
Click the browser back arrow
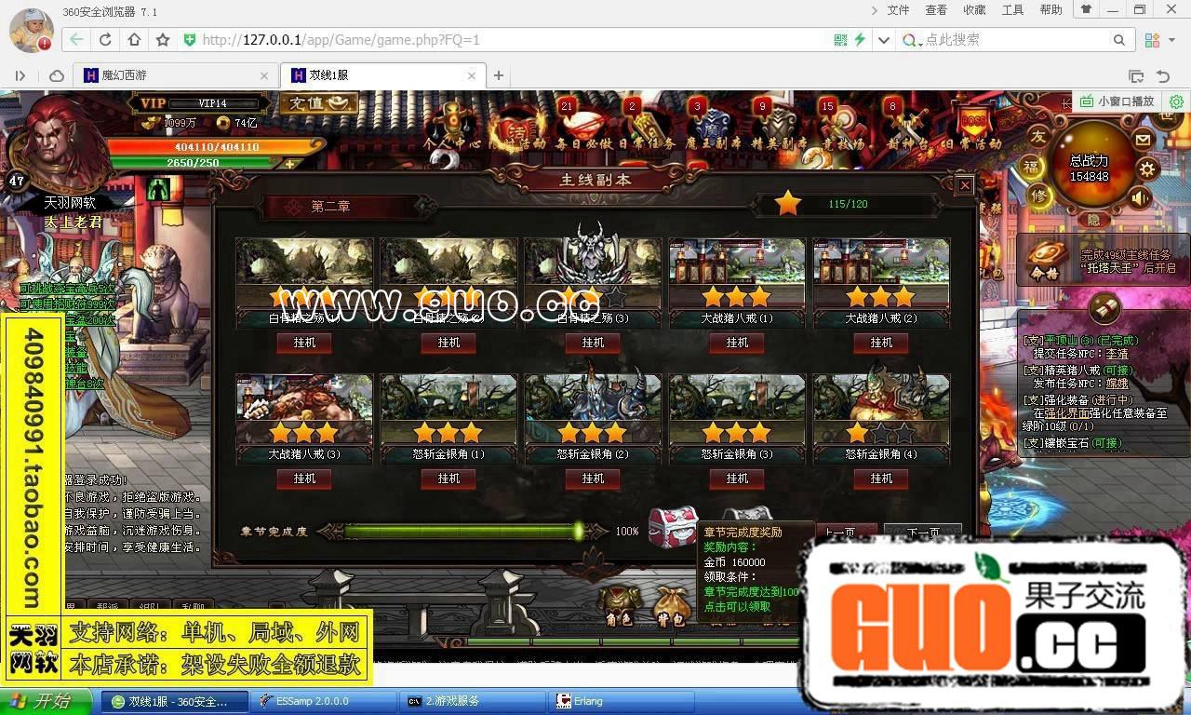point(76,40)
